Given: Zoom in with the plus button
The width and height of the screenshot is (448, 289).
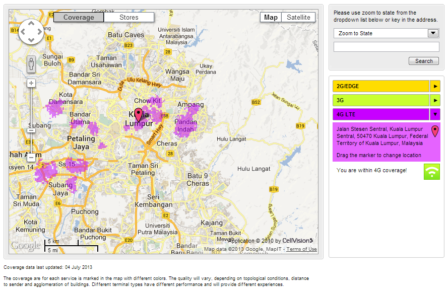Looking at the screenshot, I should pos(31,83).
